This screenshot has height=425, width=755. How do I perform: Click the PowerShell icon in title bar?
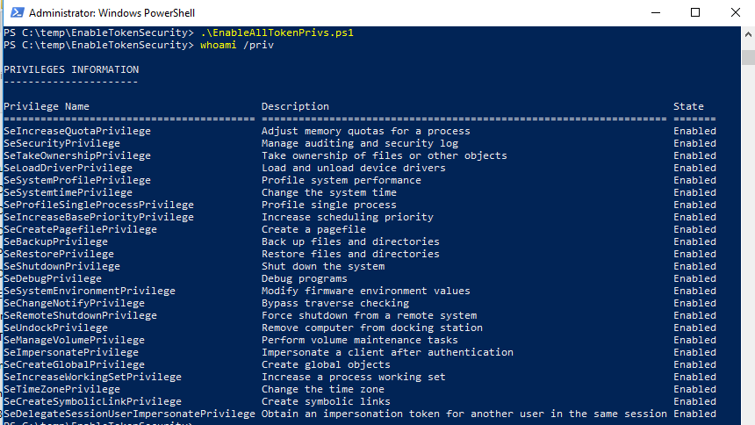click(x=18, y=12)
